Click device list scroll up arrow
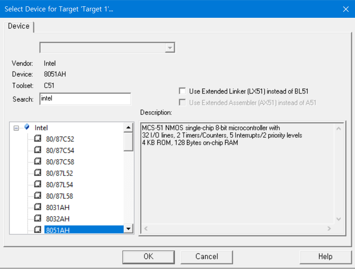 (x=129, y=128)
